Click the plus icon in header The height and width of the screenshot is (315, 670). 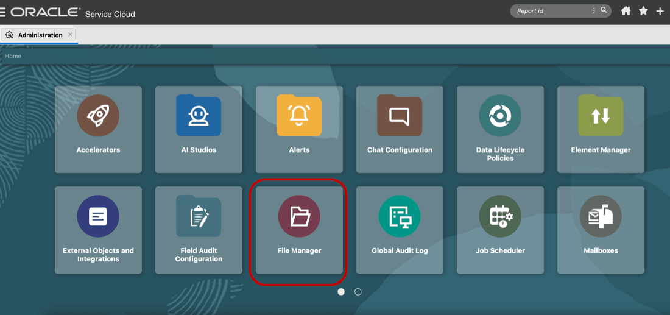(660, 11)
